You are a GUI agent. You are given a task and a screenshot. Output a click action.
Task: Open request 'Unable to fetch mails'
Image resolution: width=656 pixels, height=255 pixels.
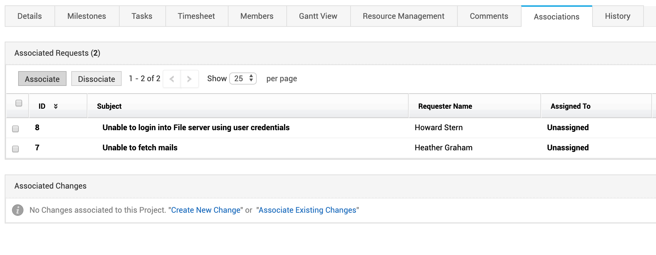click(x=140, y=148)
